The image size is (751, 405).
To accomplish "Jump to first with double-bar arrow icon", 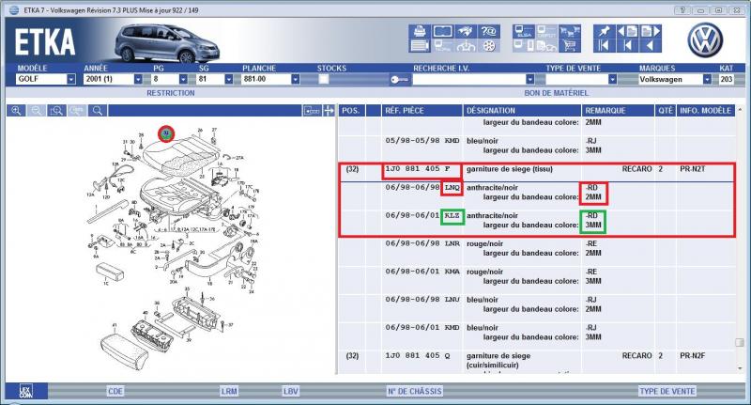I will click(604, 46).
